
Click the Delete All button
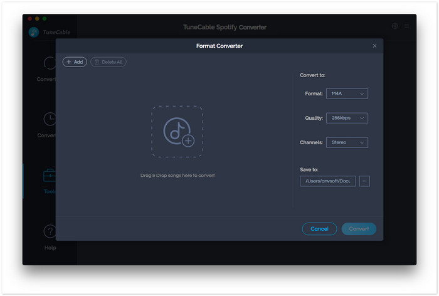pyautogui.click(x=108, y=62)
